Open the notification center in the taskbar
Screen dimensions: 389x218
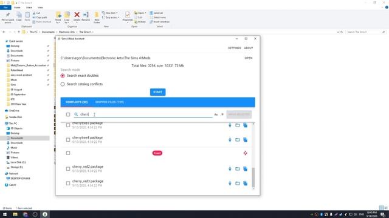382,214
